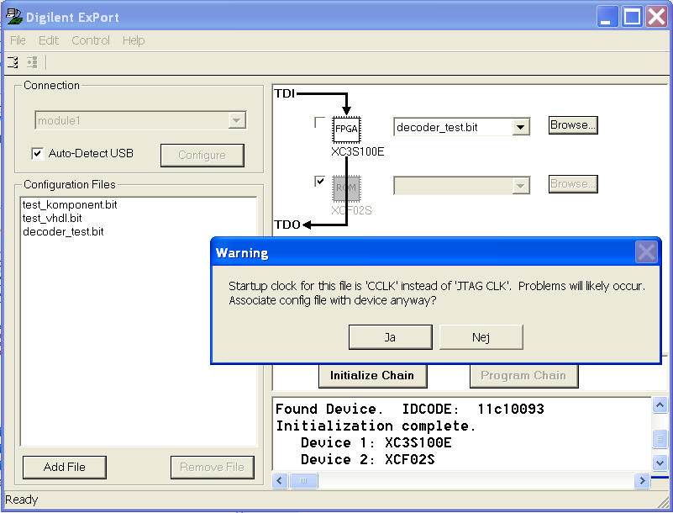Screen dimensions: 673x513
Task: Click Browse for the FPGA device
Action: coord(573,125)
